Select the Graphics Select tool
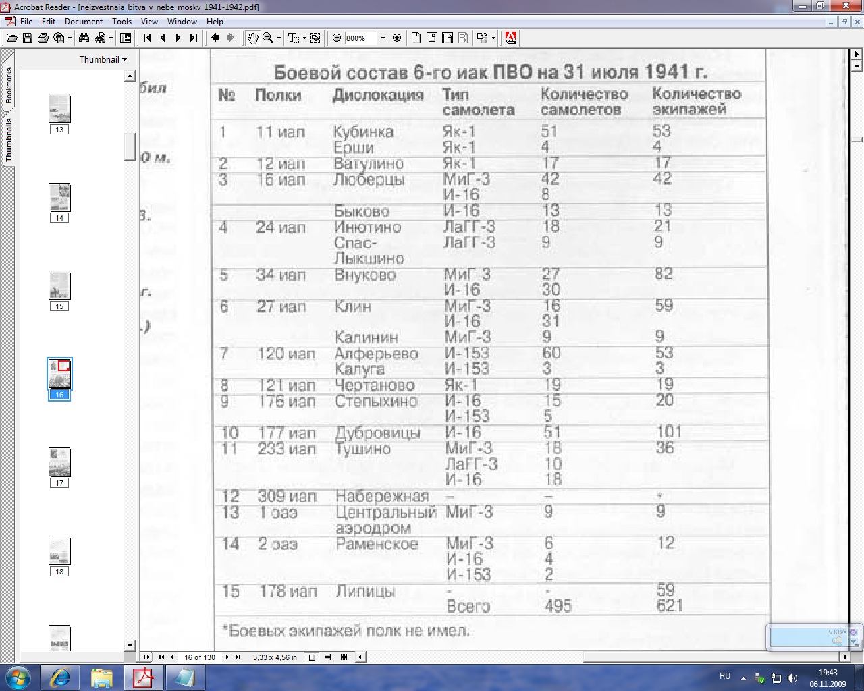This screenshot has width=864, height=691. tap(315, 38)
